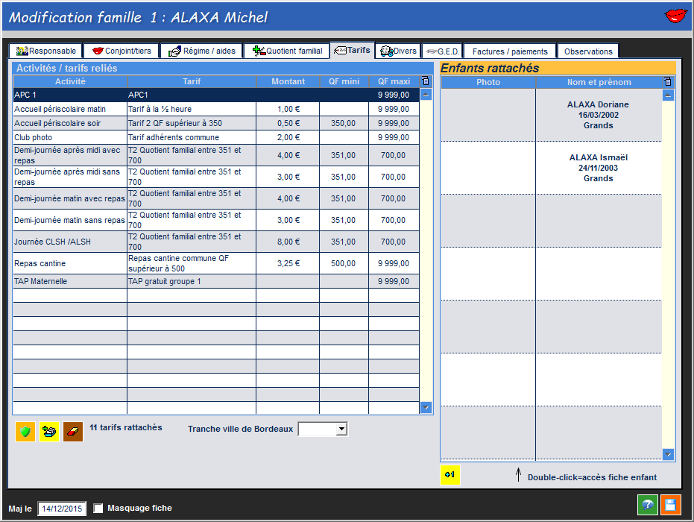
Task: Toggle the Masquage fiche checkbox
Action: coord(98,509)
